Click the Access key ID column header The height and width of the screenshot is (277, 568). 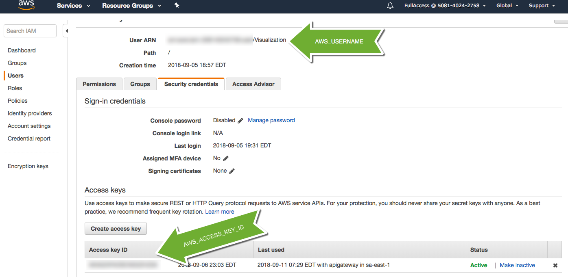pyautogui.click(x=108, y=250)
